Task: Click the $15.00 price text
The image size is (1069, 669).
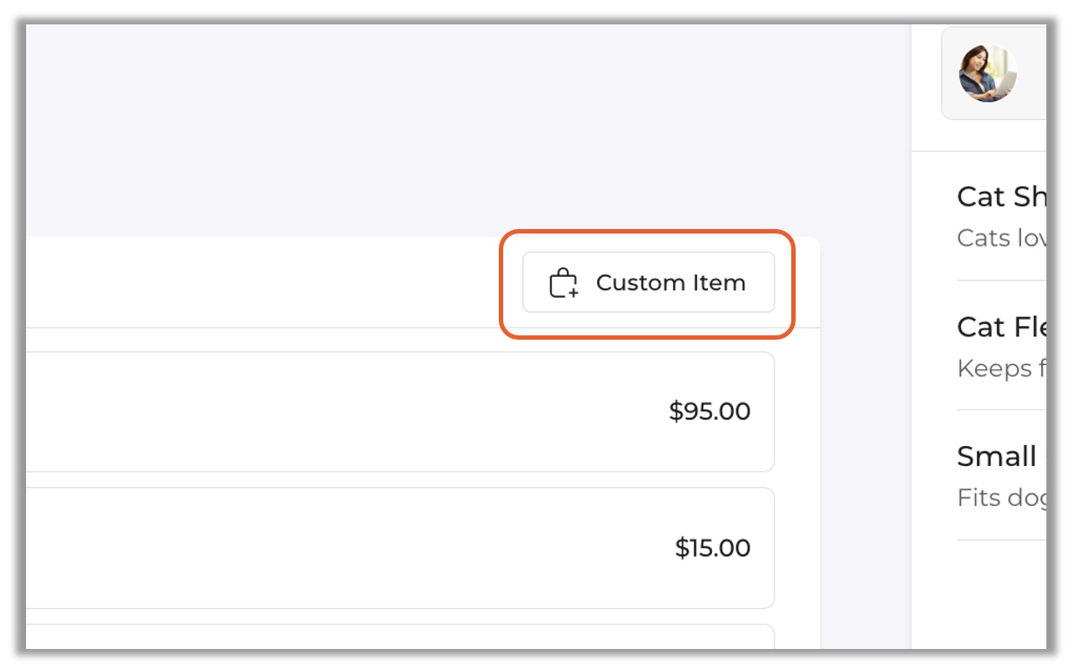Action: [x=712, y=548]
